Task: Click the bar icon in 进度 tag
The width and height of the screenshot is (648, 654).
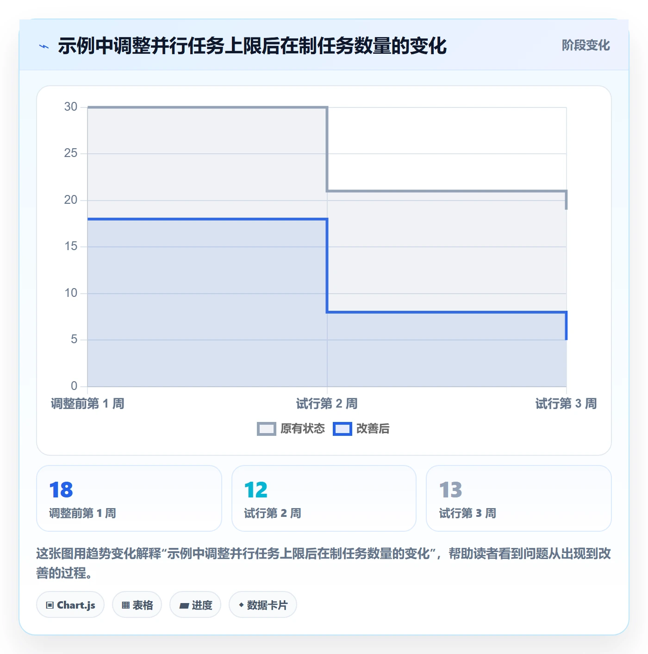Action: tap(184, 605)
